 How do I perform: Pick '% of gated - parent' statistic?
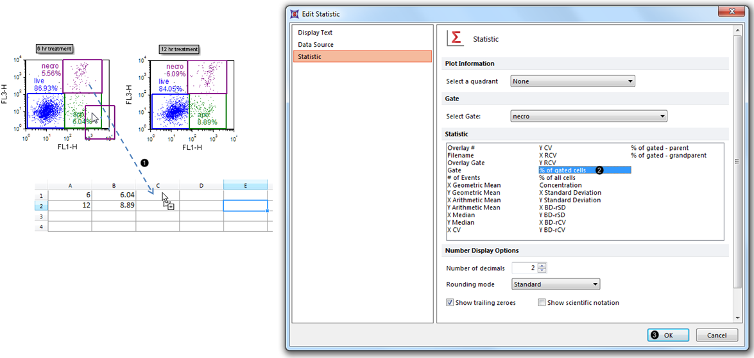[x=660, y=148]
